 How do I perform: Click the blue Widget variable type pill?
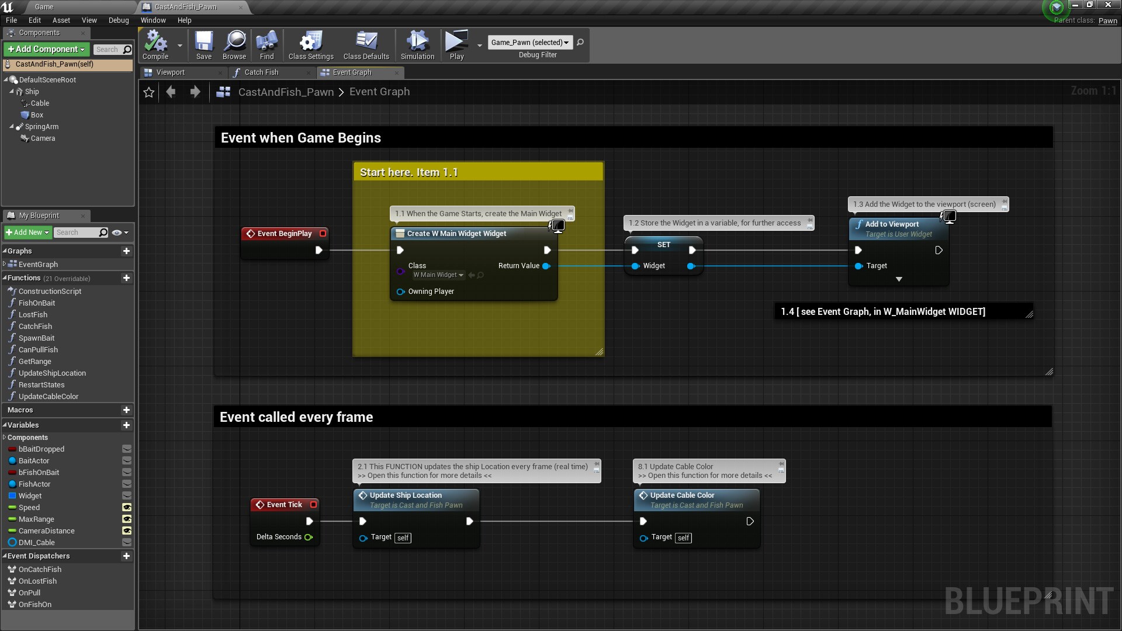[x=13, y=495]
